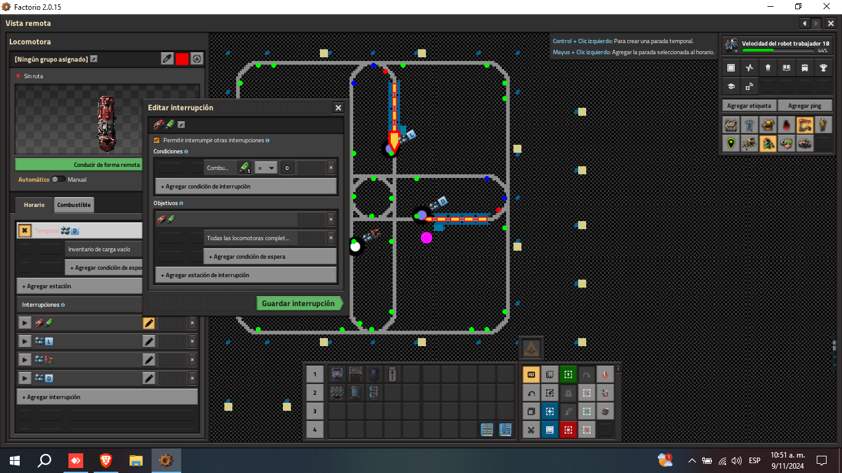This screenshot has height=473, width=842.
Task: Remove the objective station with x
Action: (331, 219)
